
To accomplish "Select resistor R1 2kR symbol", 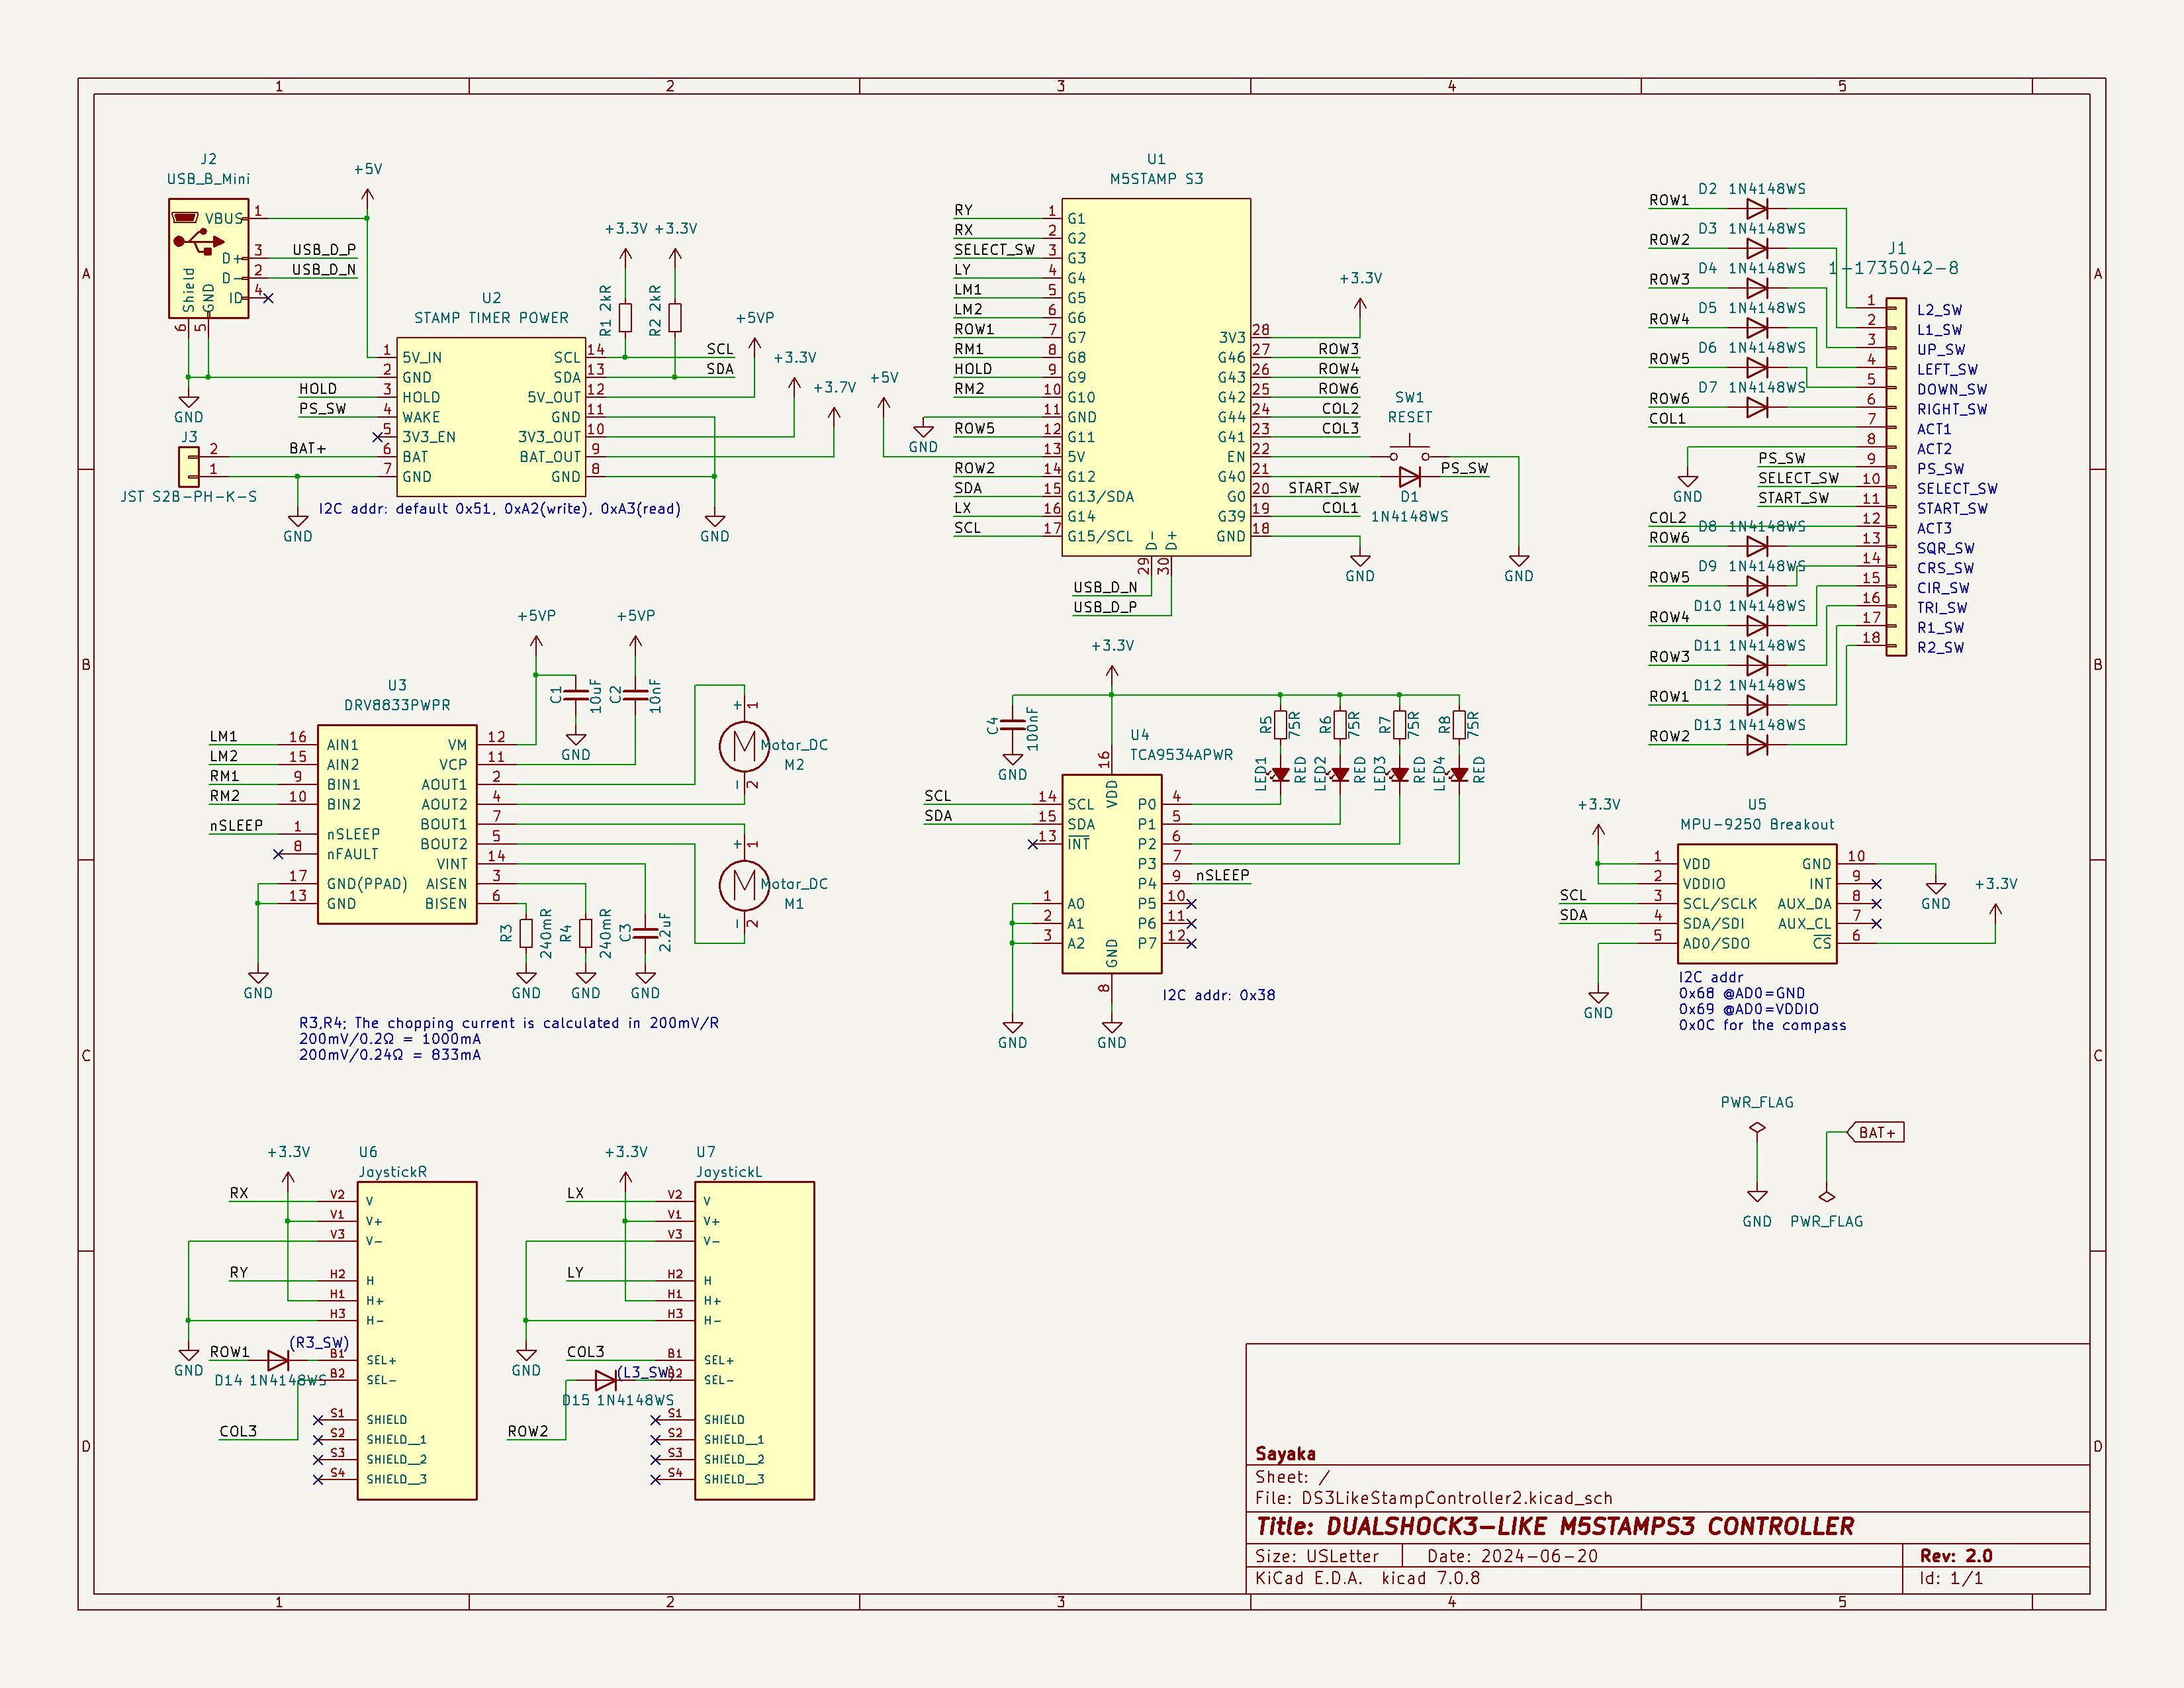I will click(x=625, y=318).
